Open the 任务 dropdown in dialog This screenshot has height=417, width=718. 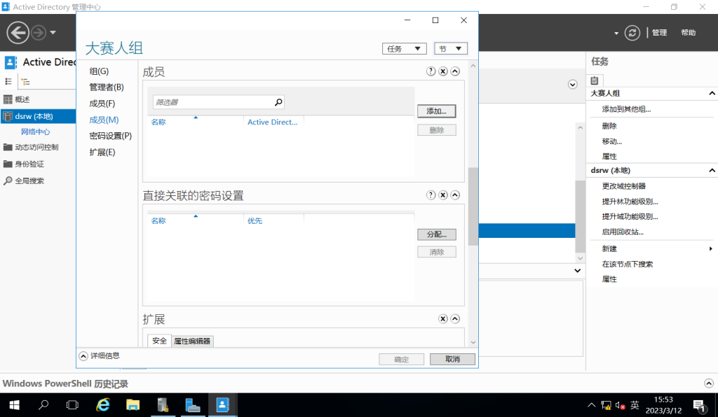[x=404, y=48]
